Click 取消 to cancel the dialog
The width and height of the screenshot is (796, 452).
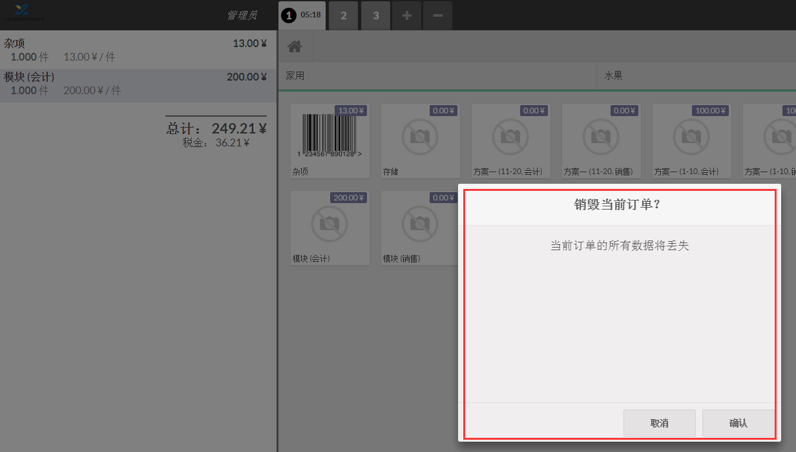[x=660, y=423]
